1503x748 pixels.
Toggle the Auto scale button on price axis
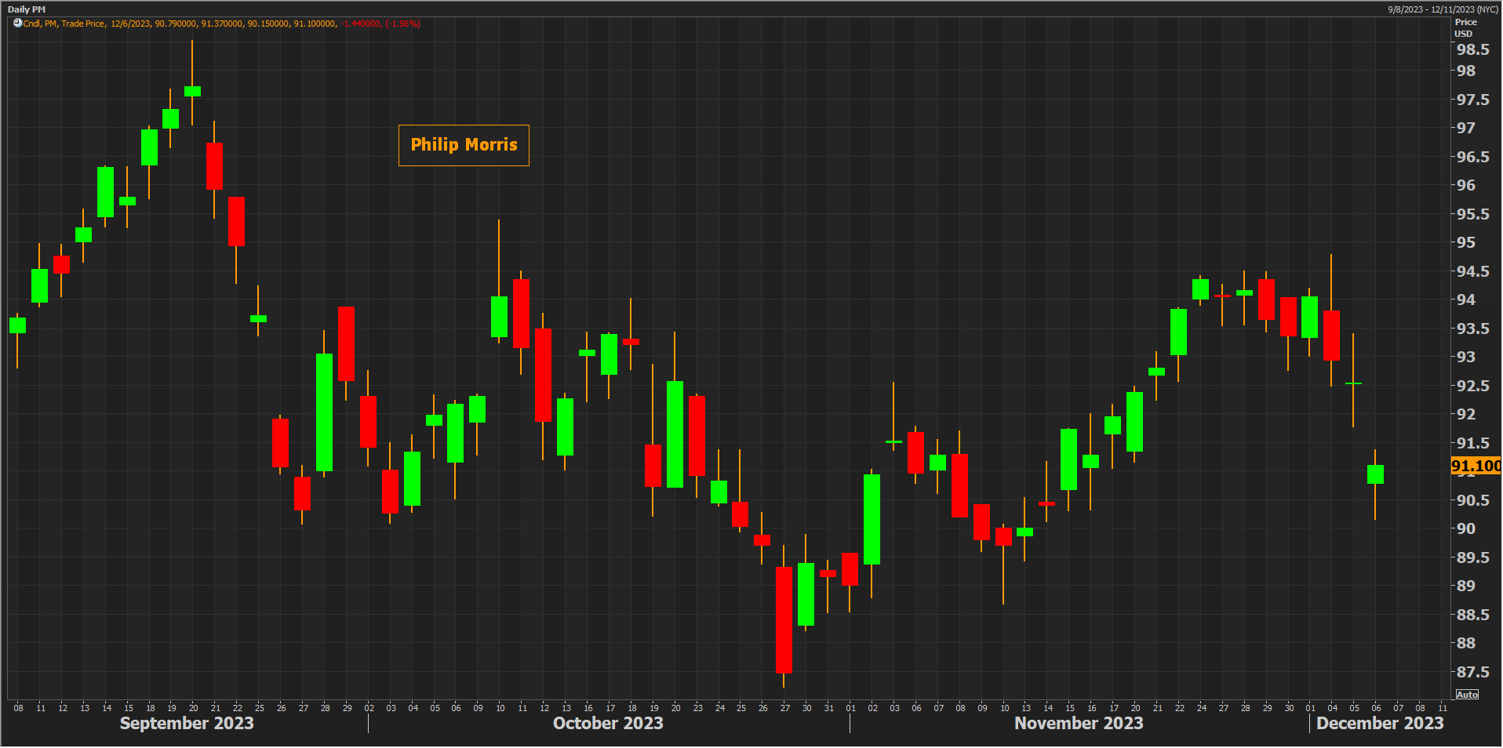coord(1466,695)
